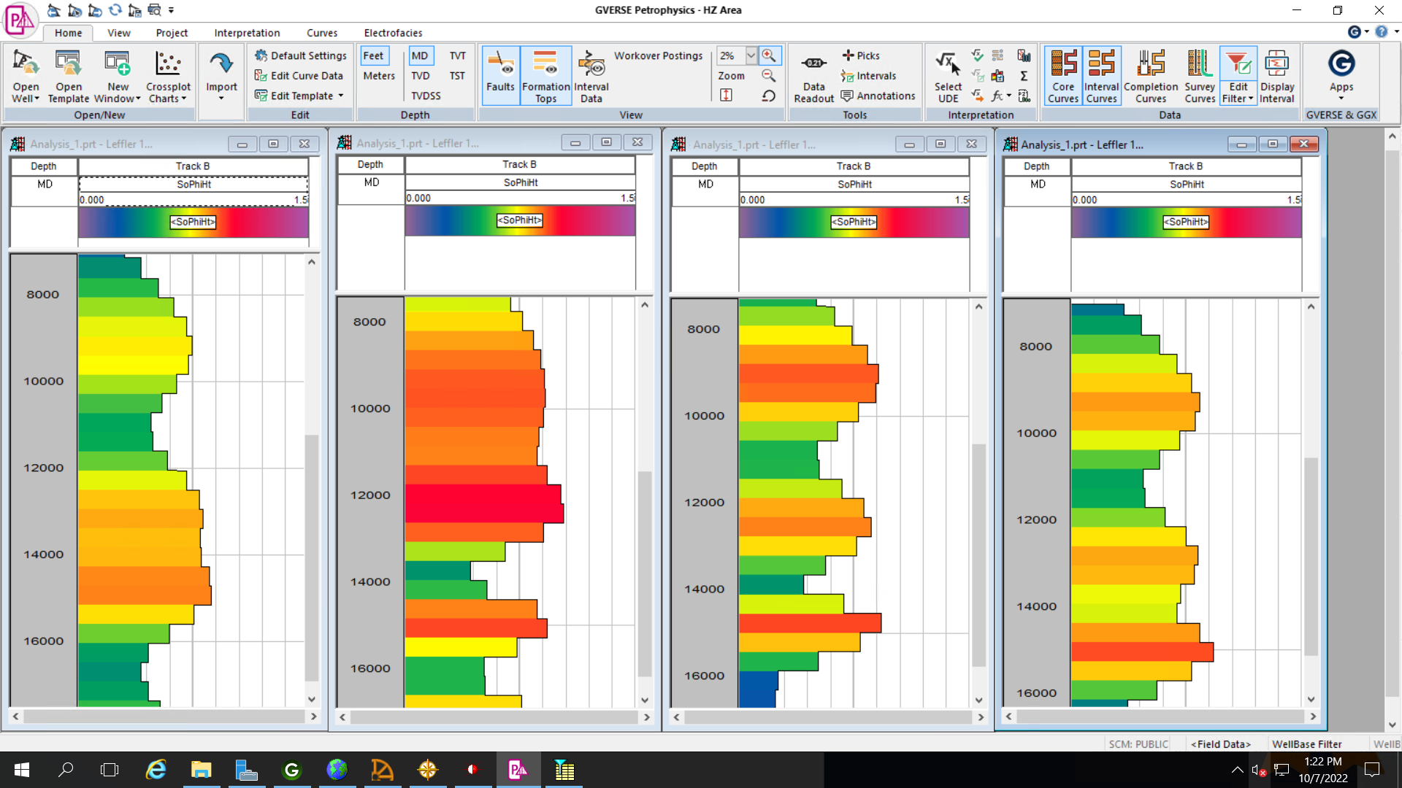This screenshot has height=788, width=1402.
Task: Toggle Interval Curves
Action: [x=1101, y=76]
